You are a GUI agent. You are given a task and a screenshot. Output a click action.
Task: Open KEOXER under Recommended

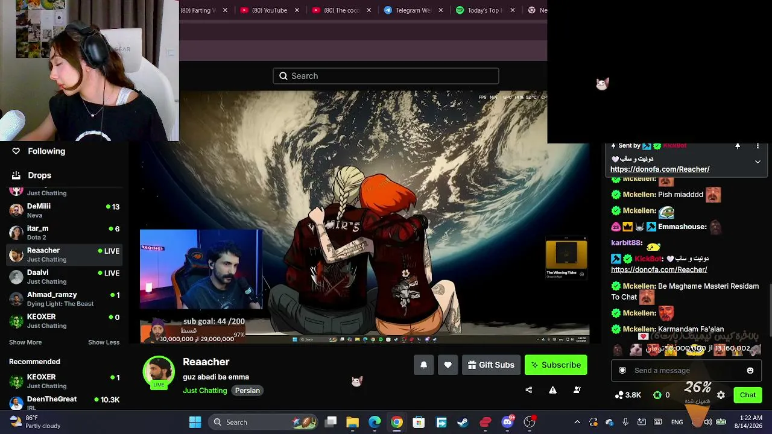tap(65, 381)
